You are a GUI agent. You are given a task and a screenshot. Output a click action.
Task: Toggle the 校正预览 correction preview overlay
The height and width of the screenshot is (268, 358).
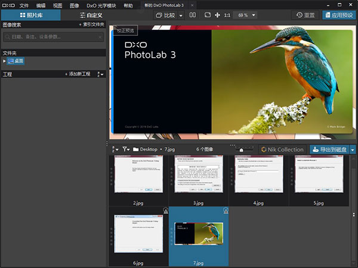[126, 30]
